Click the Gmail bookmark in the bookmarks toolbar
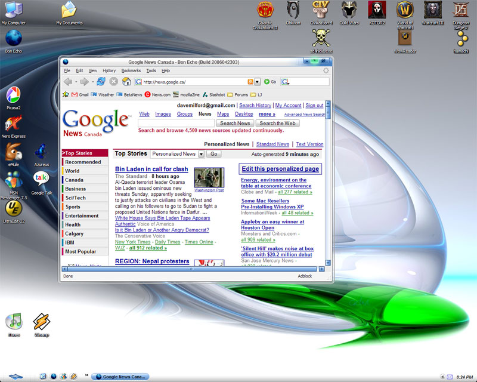This screenshot has width=477, height=382. point(80,94)
